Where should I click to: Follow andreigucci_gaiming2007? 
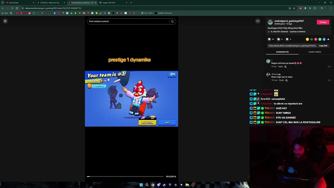click(x=323, y=22)
